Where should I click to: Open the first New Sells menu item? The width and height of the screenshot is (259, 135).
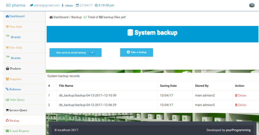[x=16, y=27]
